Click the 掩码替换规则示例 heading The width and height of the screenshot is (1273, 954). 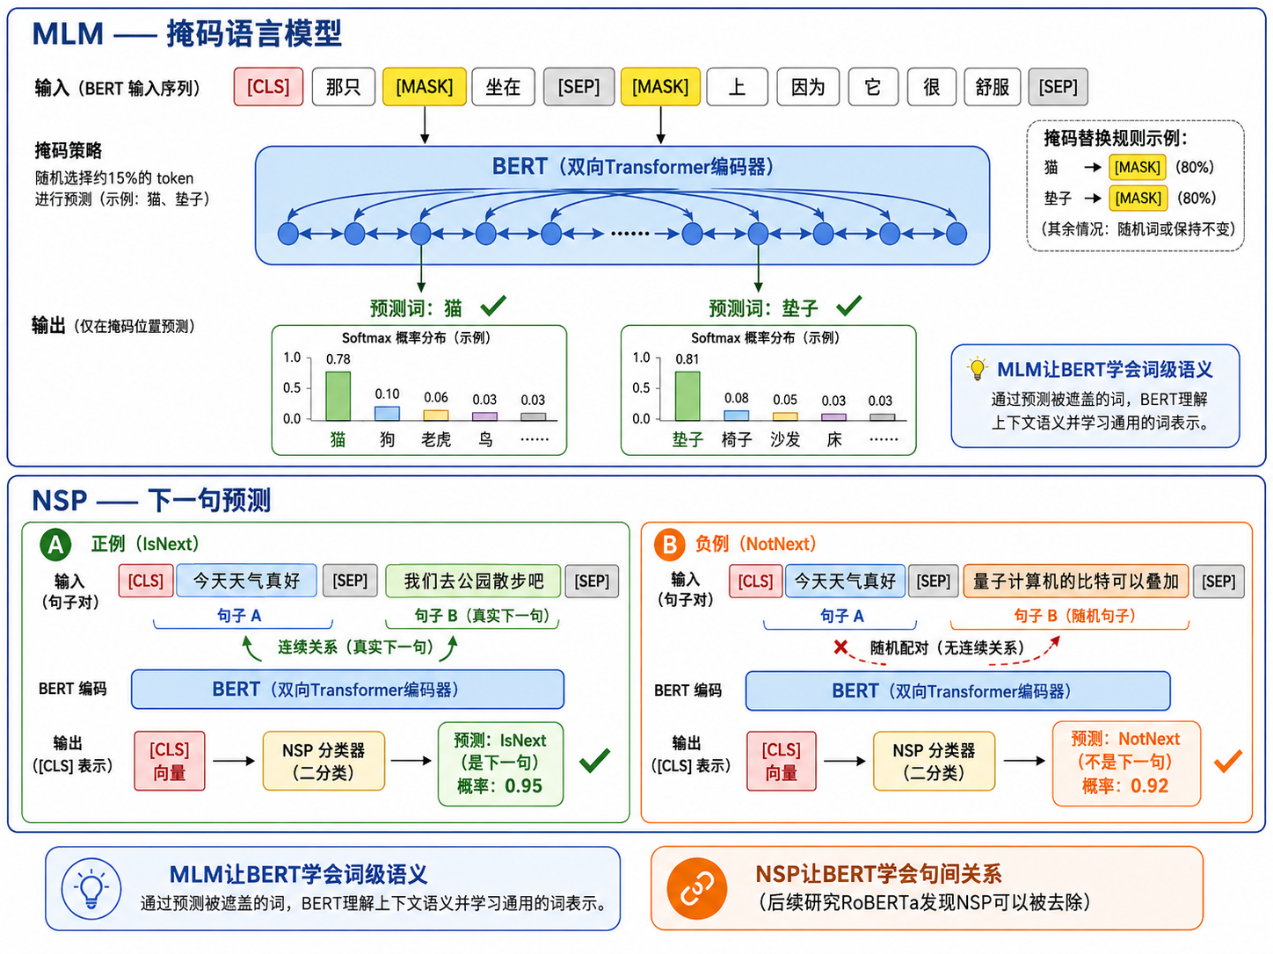[x=1116, y=138]
